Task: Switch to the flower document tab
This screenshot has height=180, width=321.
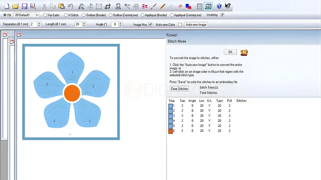Action: (172, 35)
